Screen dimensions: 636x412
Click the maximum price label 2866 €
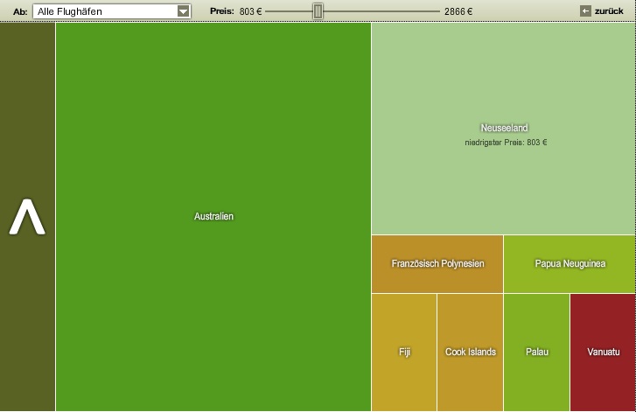458,11
